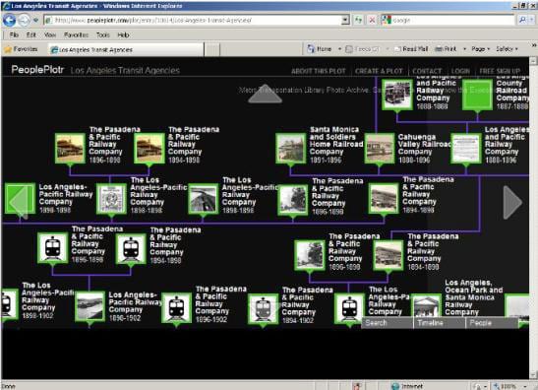This screenshot has height=390, width=538.
Task: Open the Los Angeles-Pacific Railway 1896-1902 photo
Action: pos(90,306)
